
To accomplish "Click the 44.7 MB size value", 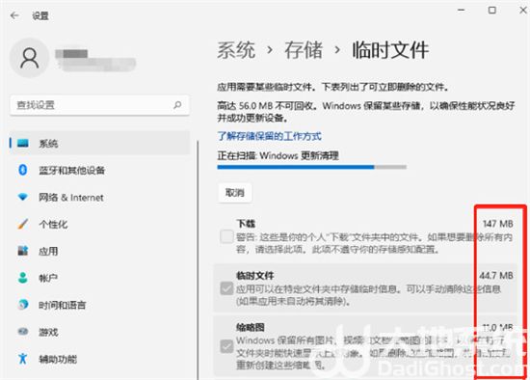I will tap(496, 276).
